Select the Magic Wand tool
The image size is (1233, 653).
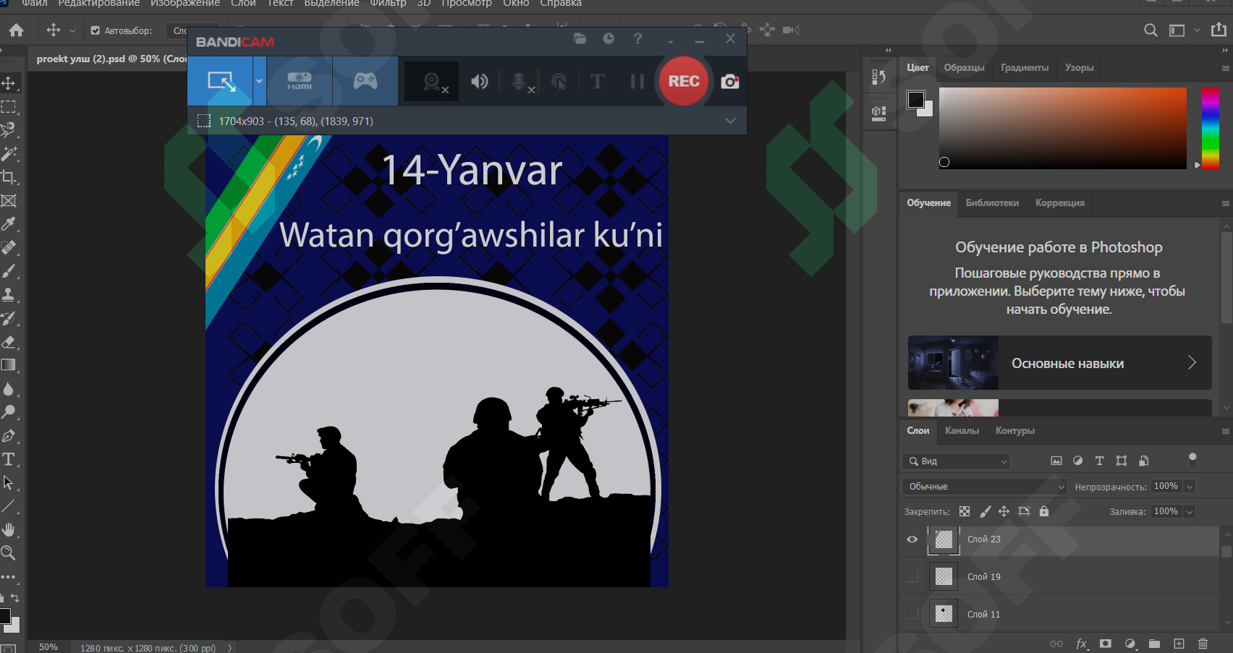pos(9,153)
